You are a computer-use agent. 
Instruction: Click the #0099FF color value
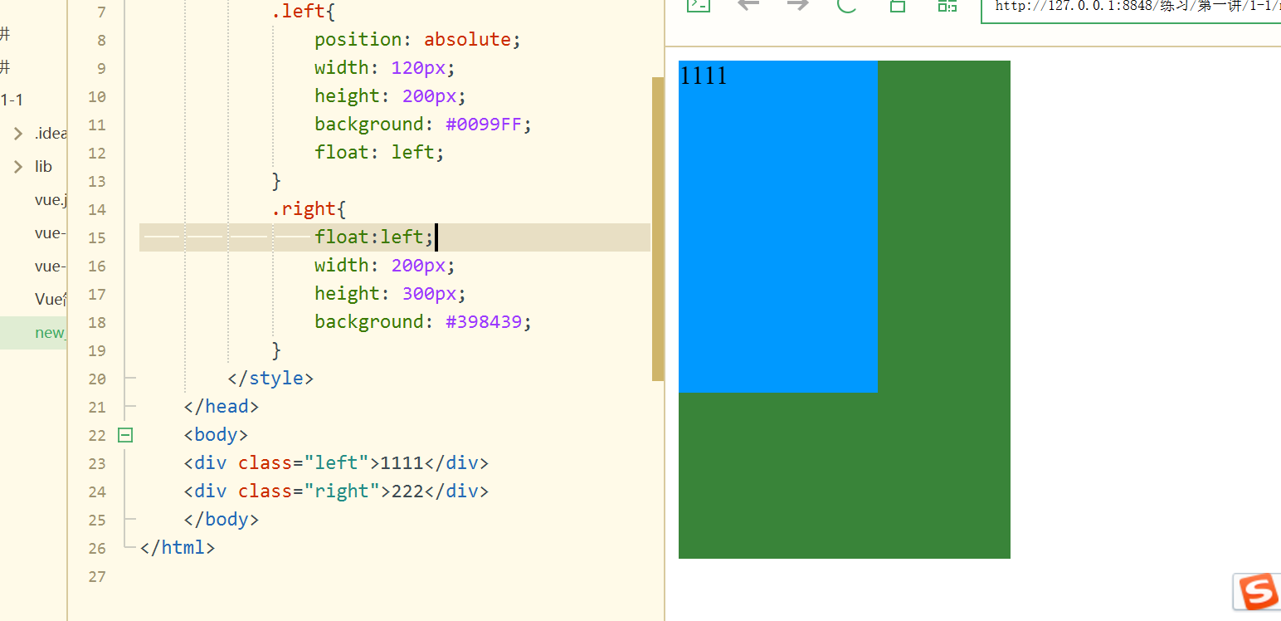pyautogui.click(x=484, y=125)
